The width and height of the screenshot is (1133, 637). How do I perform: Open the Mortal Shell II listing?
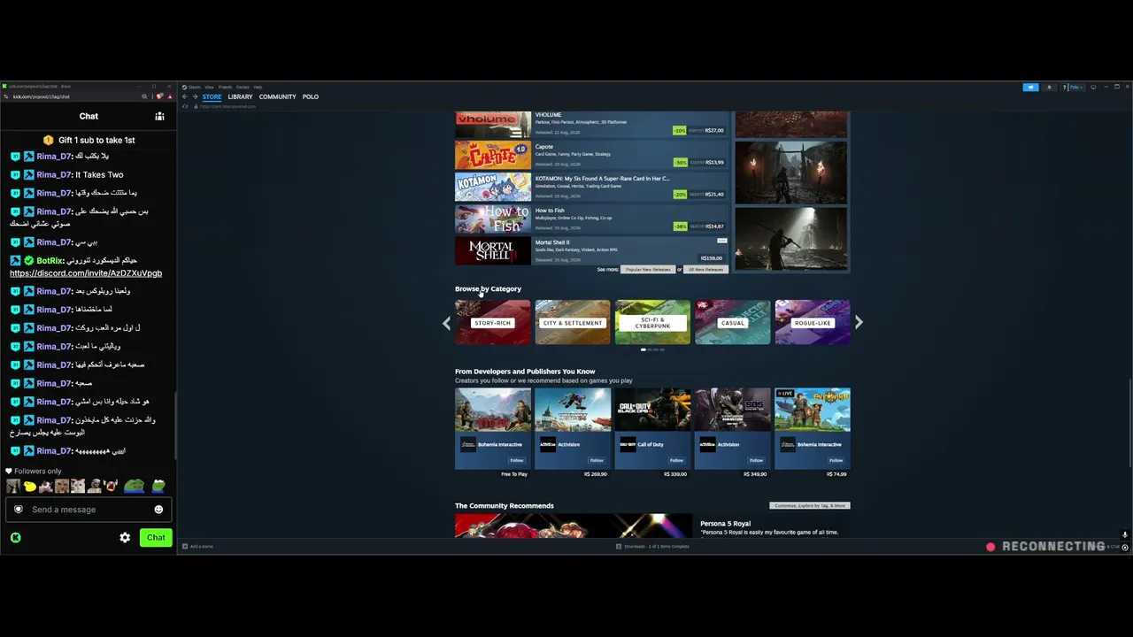coord(591,250)
